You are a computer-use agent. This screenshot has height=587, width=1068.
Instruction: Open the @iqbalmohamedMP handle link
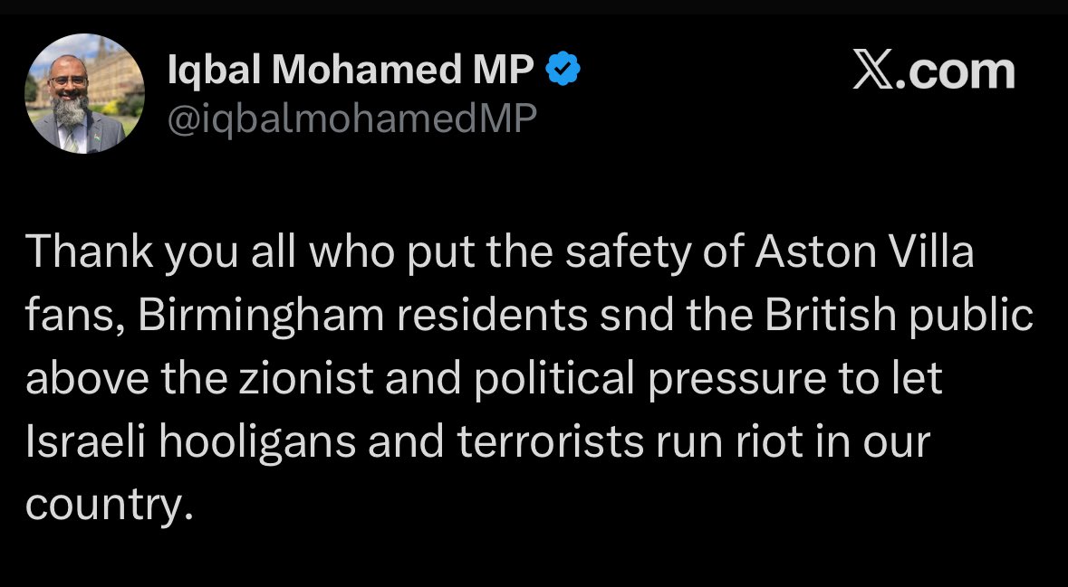[x=352, y=118]
